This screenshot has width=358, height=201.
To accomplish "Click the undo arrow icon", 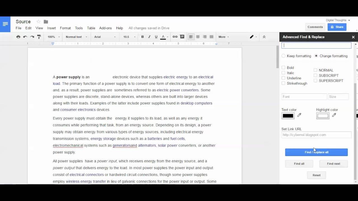I will [25, 37].
